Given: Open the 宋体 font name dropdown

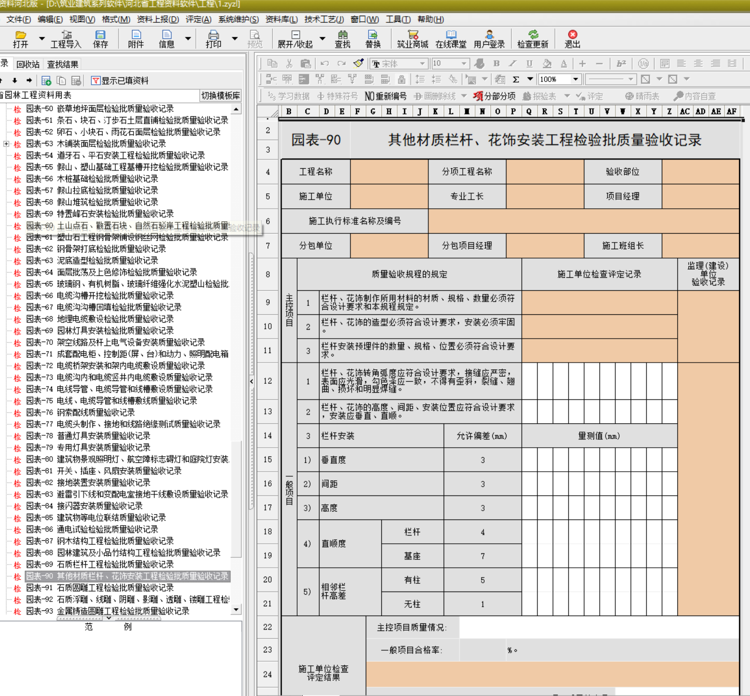Looking at the screenshot, I should point(422,63).
